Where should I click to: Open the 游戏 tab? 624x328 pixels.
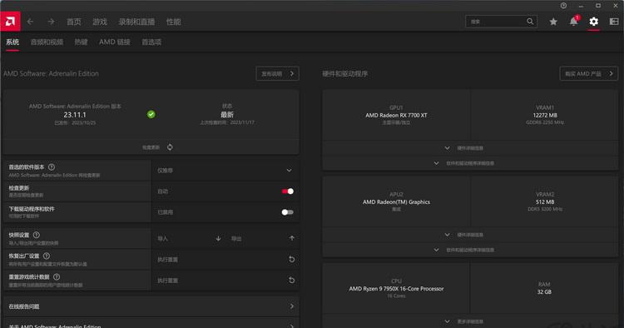[100, 22]
